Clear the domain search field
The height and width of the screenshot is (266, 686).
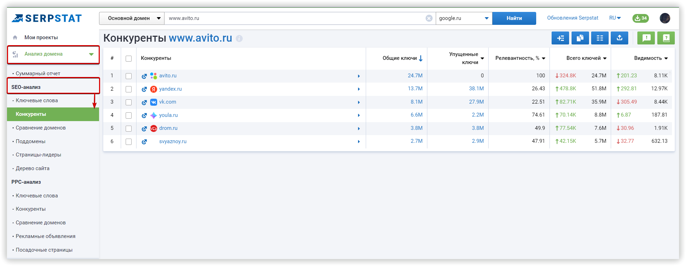coord(429,18)
